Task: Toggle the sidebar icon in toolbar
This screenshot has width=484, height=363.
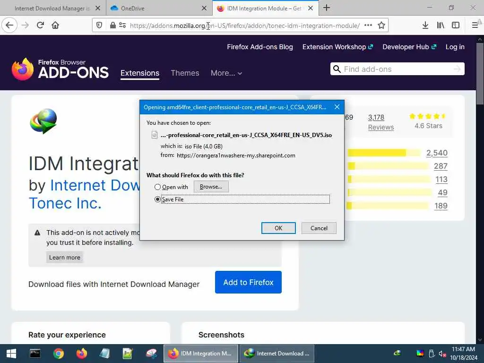Action: (456, 26)
